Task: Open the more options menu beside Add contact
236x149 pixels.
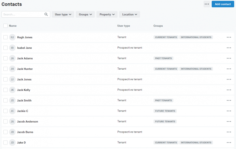Action: click(207, 4)
